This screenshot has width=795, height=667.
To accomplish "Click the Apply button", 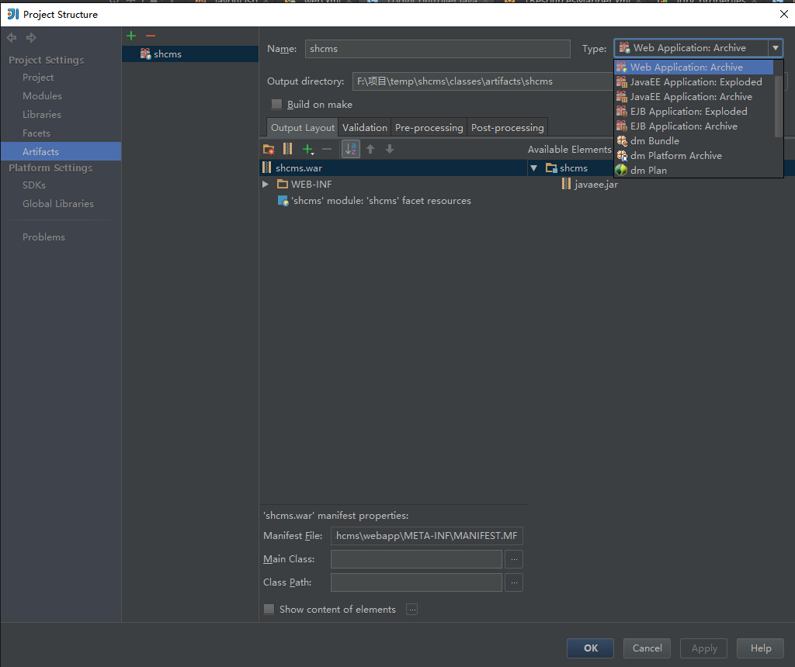I will (704, 648).
